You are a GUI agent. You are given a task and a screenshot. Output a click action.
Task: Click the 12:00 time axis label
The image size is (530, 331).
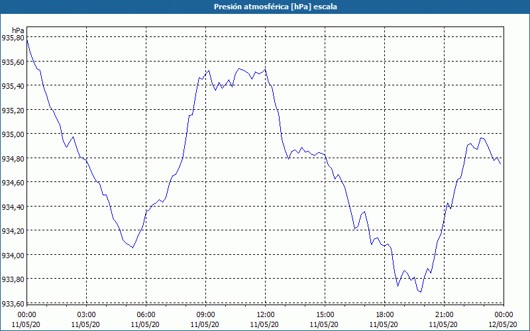coord(266,314)
